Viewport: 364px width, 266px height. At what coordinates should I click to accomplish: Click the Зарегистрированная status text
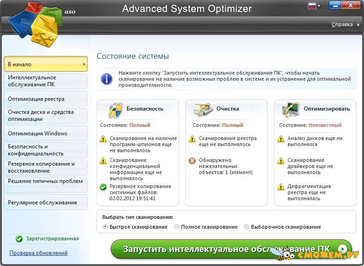52,238
